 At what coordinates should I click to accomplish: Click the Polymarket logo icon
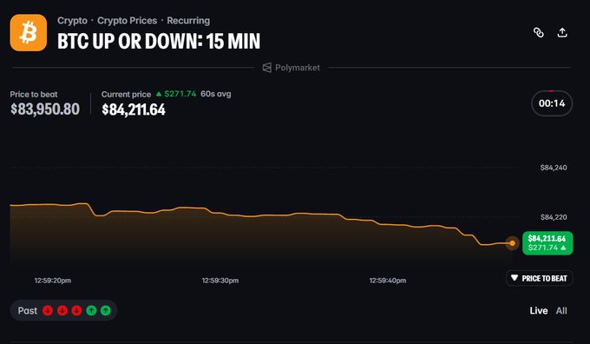pos(266,68)
